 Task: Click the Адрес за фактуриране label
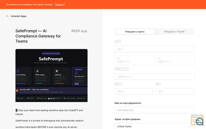tap(127, 119)
